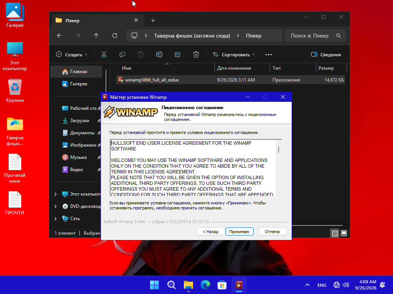Go back in File Explorer

pos(59,36)
